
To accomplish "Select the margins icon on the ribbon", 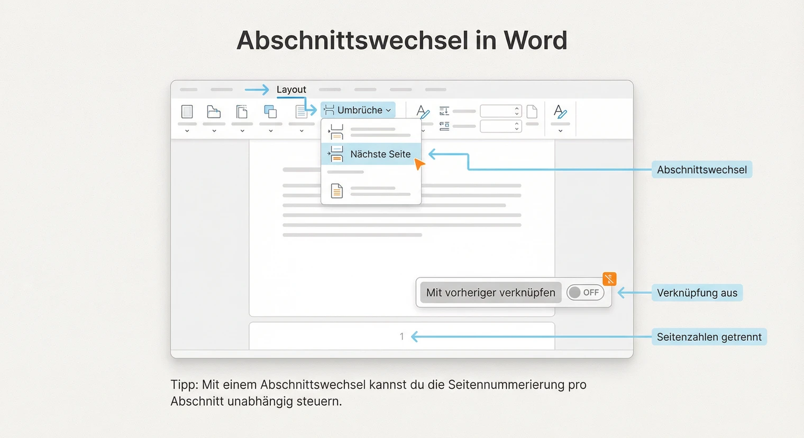I will [x=187, y=113].
